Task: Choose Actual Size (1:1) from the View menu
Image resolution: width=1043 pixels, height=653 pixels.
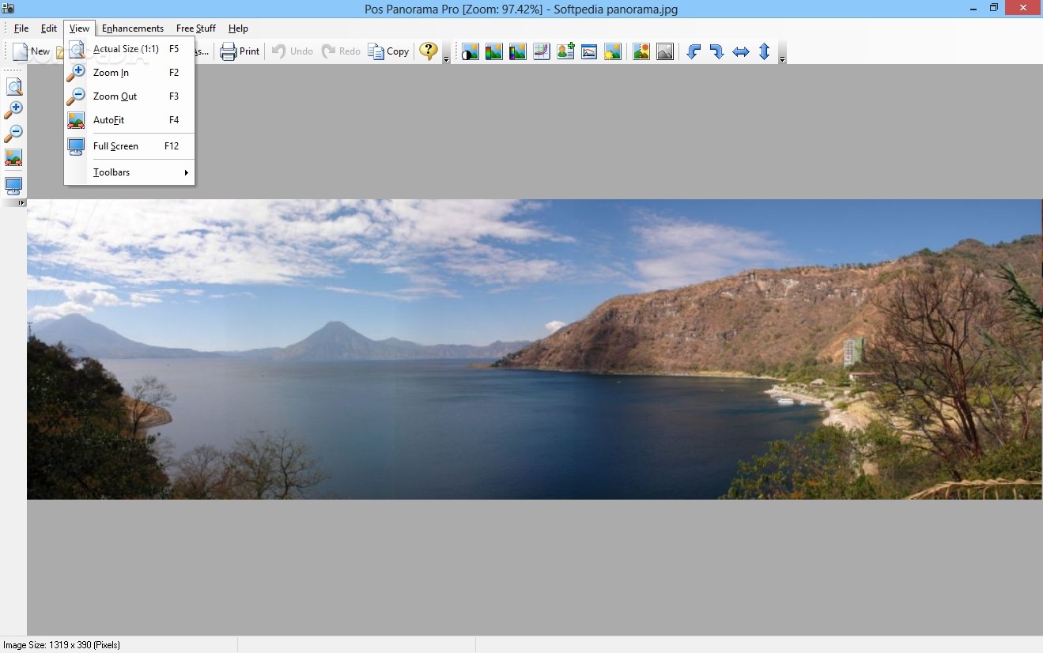Action: (130, 49)
